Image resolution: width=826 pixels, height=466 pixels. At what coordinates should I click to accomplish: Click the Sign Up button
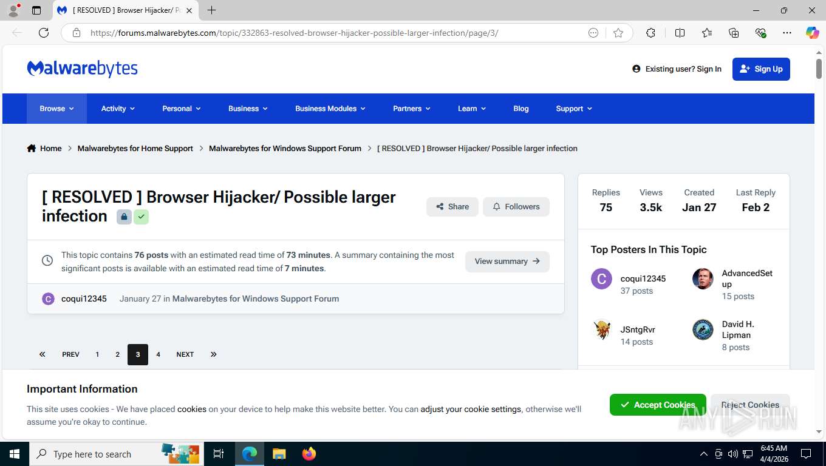761,69
